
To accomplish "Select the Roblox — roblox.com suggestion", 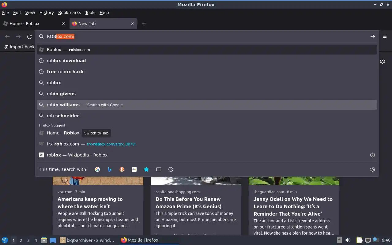I will 207,50.
